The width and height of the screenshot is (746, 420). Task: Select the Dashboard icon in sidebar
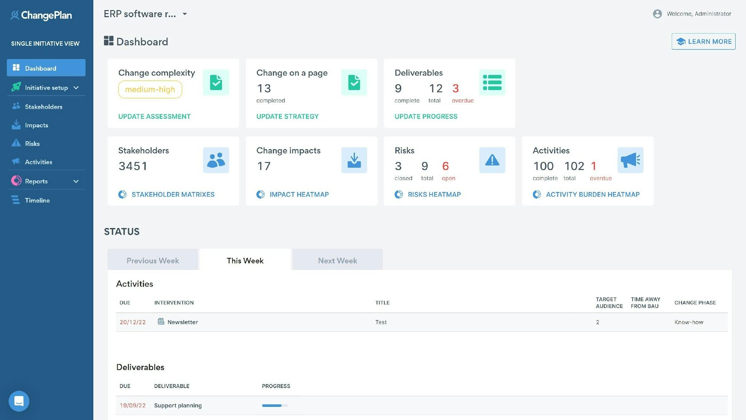(x=16, y=67)
